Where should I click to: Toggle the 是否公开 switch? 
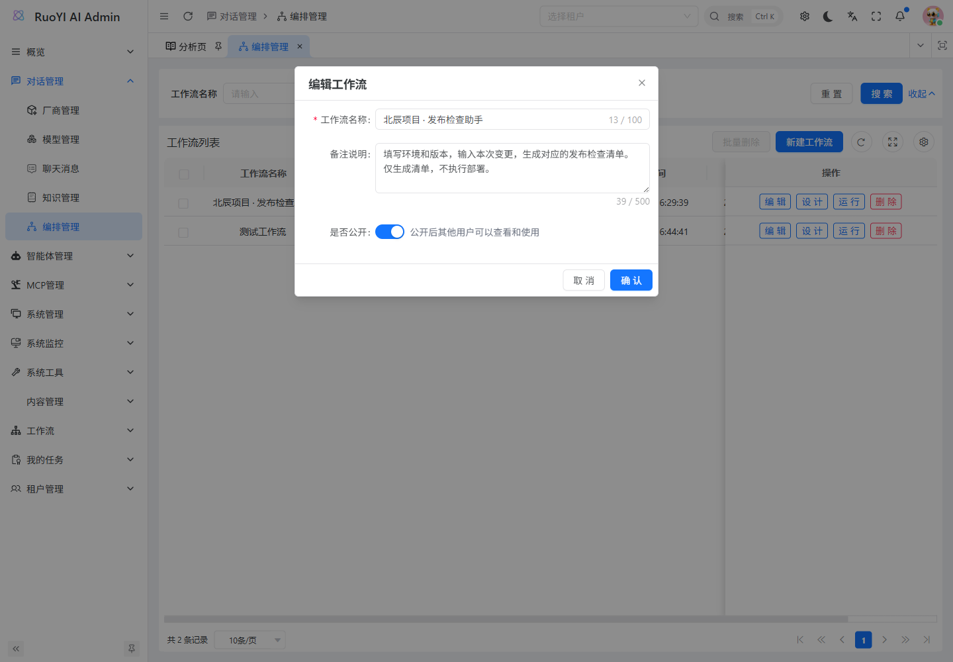(390, 232)
